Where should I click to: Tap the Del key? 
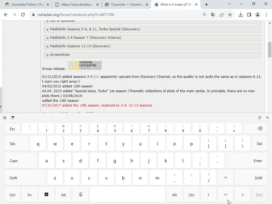point(260,143)
